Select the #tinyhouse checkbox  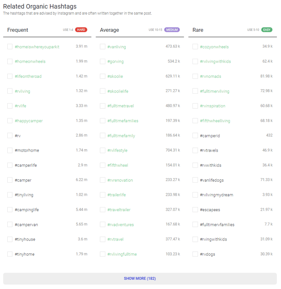pyautogui.click(x=10, y=239)
